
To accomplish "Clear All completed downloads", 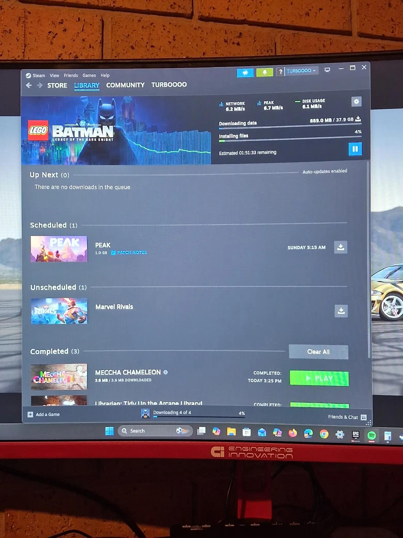I will click(x=319, y=352).
